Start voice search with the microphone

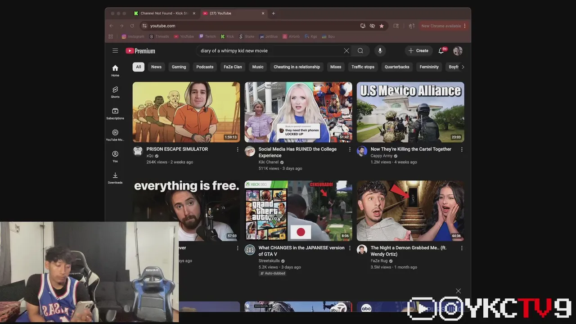click(380, 51)
